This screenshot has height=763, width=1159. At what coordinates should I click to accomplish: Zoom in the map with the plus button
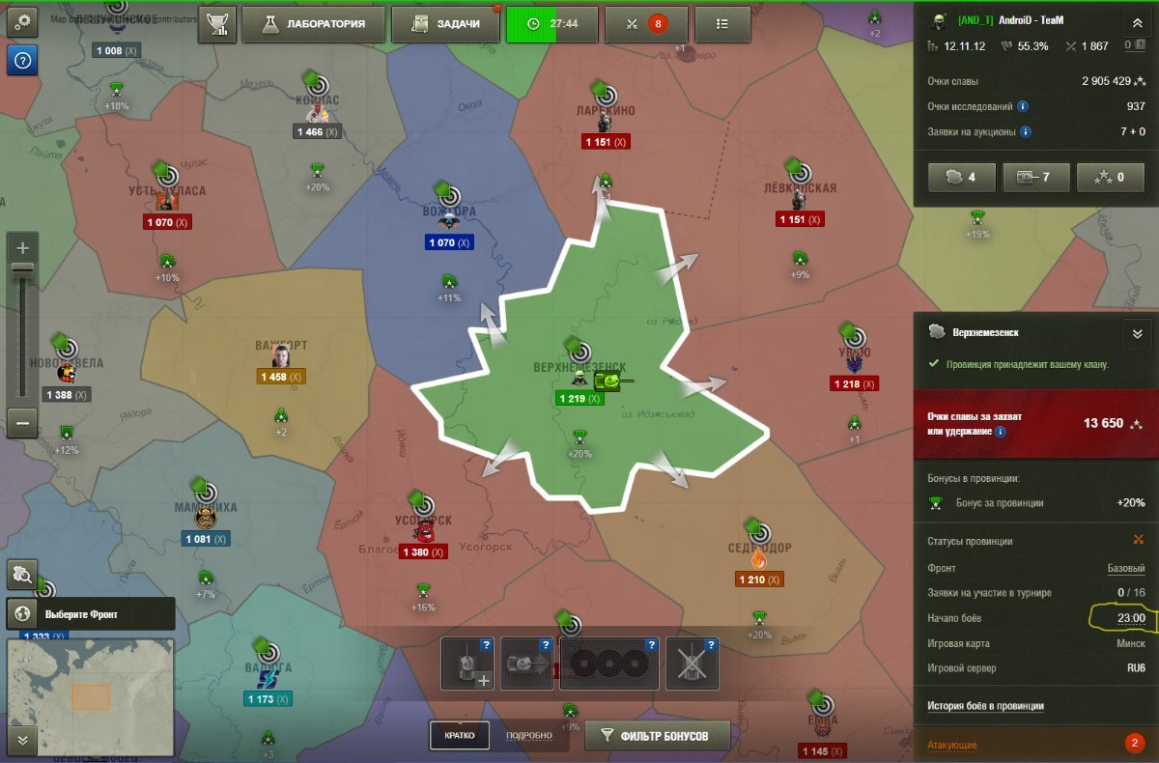pyautogui.click(x=23, y=247)
